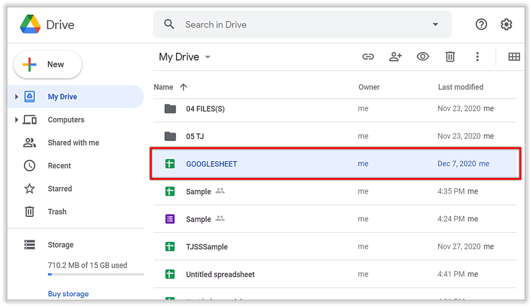The width and height of the screenshot is (532, 307).
Task: Open the Settings gear icon
Action: 506,25
